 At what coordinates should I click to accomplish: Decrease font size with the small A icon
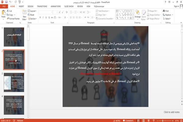tap(63, 12)
